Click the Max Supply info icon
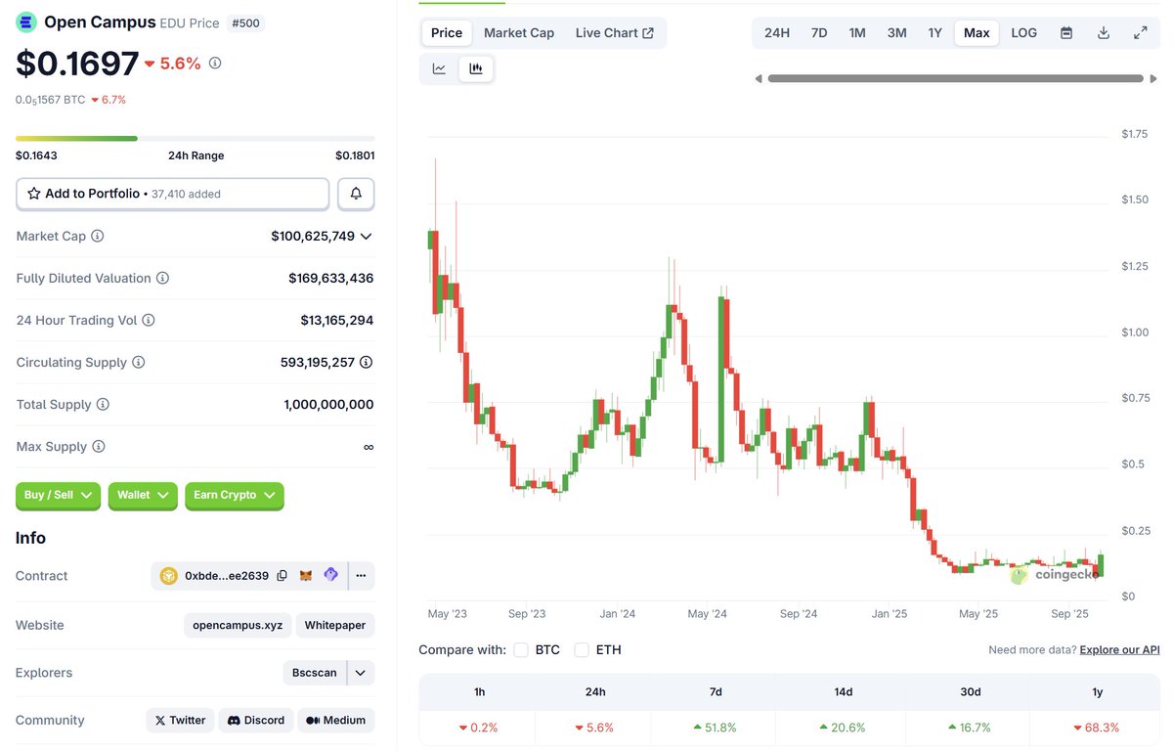 coord(99,447)
